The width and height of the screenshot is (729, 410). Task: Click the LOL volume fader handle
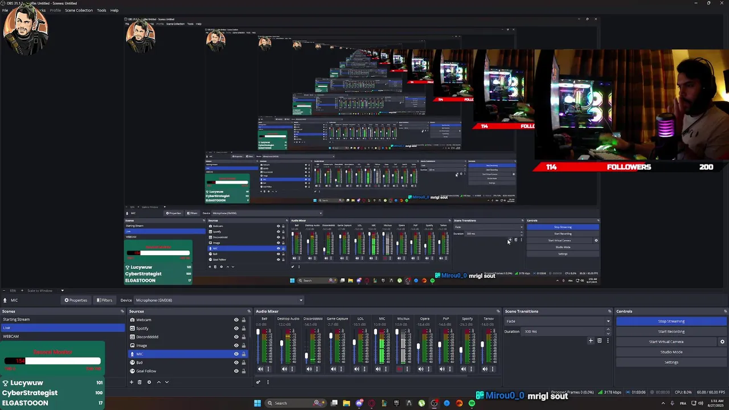(x=354, y=343)
